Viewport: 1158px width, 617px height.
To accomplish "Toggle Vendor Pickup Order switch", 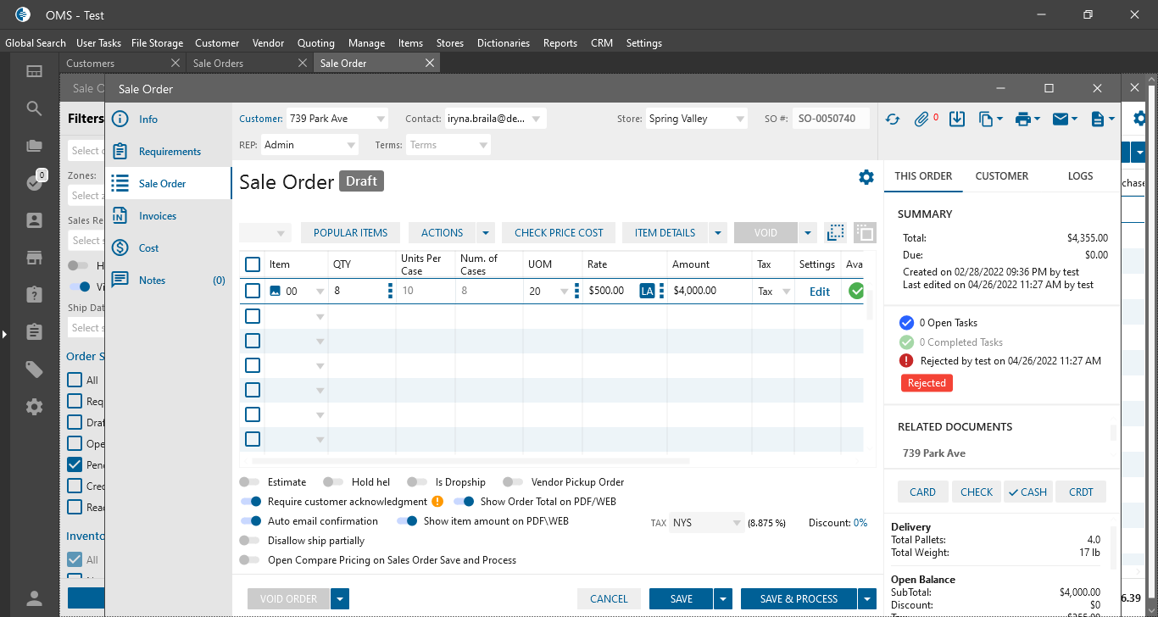I will (x=513, y=482).
